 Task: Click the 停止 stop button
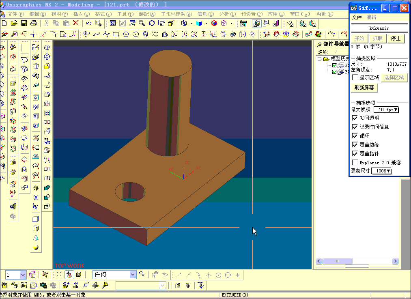tap(396, 39)
